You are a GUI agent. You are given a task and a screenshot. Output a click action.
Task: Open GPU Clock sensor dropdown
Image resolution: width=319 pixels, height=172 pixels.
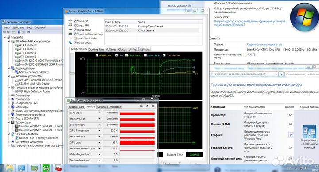click(x=99, y=113)
